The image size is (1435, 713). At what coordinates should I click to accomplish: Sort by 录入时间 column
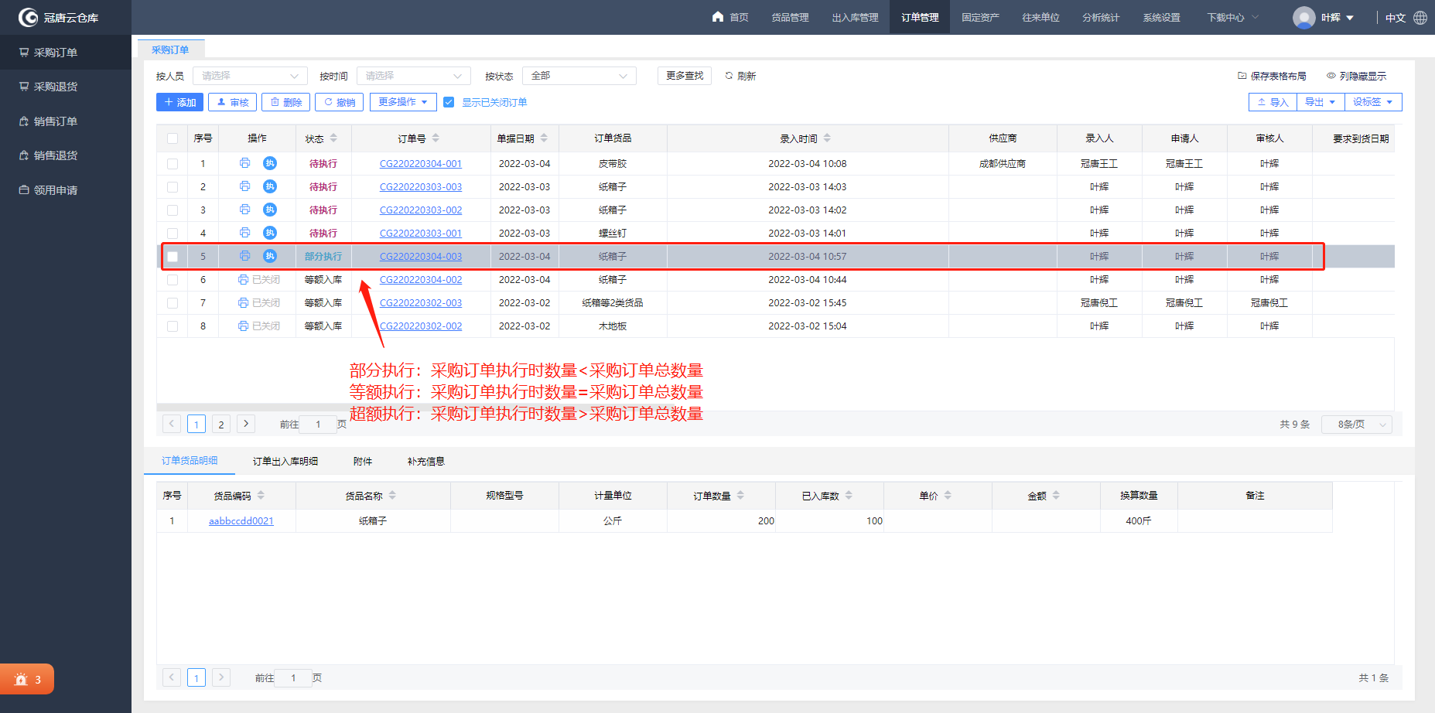click(827, 138)
